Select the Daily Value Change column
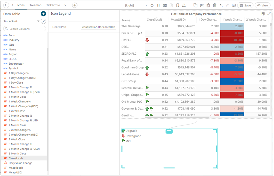 point(20,163)
